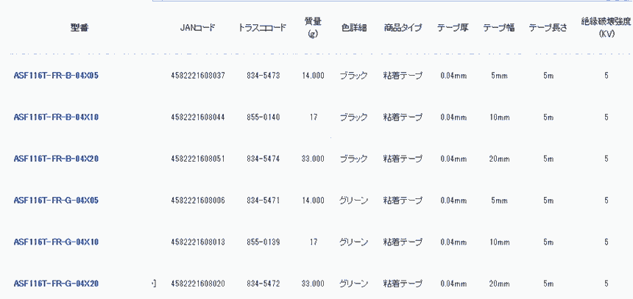
Task: Select the テープ長さ column header
Action: (x=548, y=28)
